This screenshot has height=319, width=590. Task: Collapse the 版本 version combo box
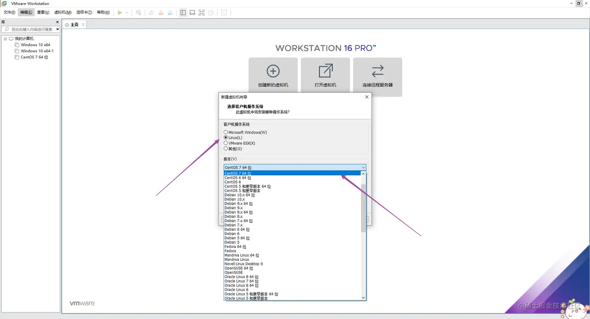(x=363, y=168)
